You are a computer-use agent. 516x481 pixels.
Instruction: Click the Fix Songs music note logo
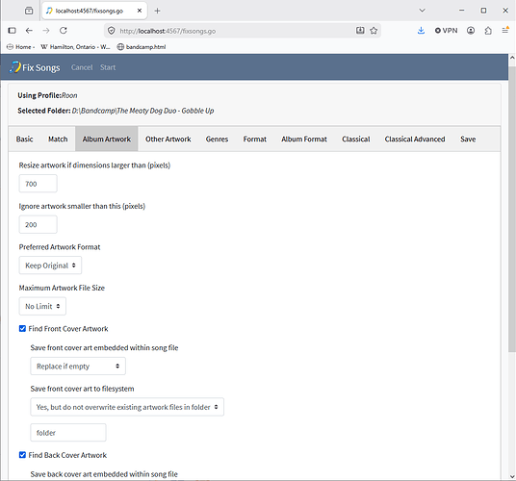click(x=14, y=67)
